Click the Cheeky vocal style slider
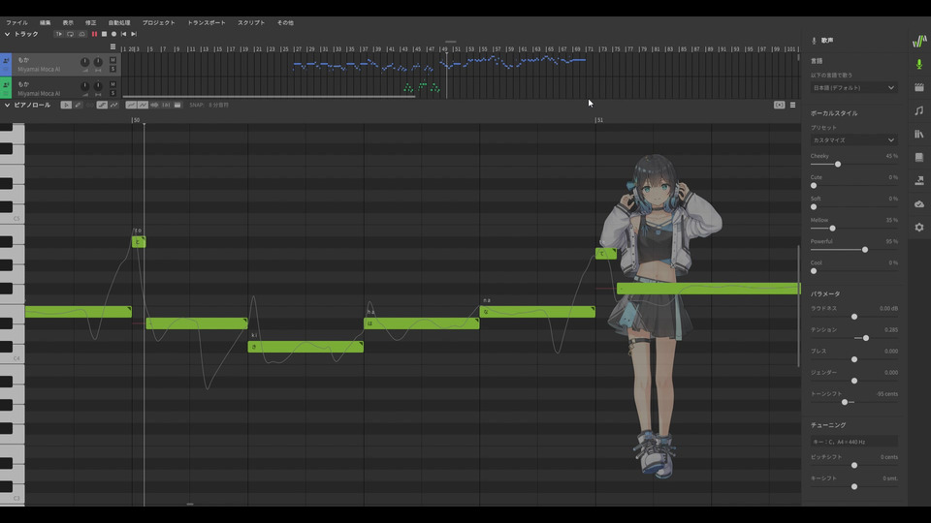This screenshot has height=523, width=931. point(853,165)
